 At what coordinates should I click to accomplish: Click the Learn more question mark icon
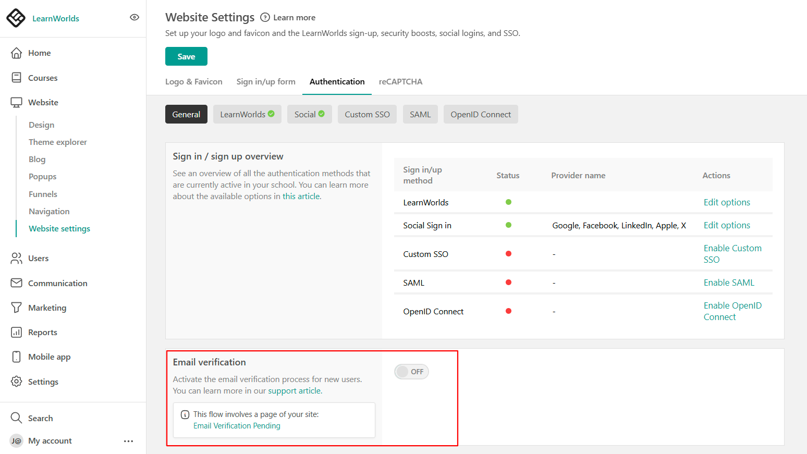(265, 17)
